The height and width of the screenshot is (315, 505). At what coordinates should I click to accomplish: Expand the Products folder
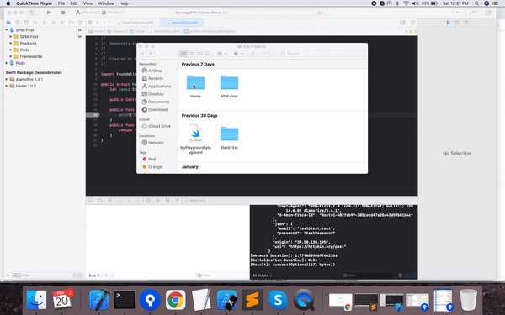pyautogui.click(x=11, y=44)
